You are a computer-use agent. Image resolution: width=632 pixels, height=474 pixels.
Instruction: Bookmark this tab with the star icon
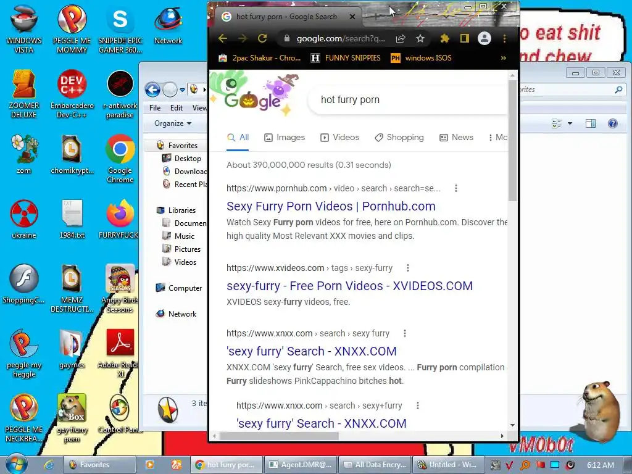coord(420,38)
